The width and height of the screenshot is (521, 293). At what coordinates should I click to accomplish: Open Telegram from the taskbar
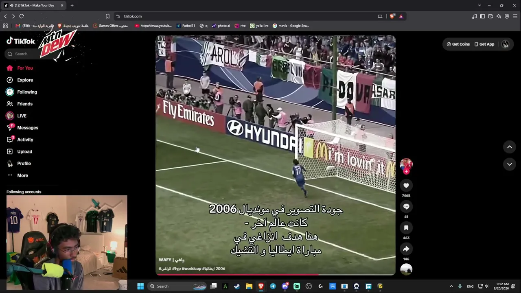[x=273, y=286]
